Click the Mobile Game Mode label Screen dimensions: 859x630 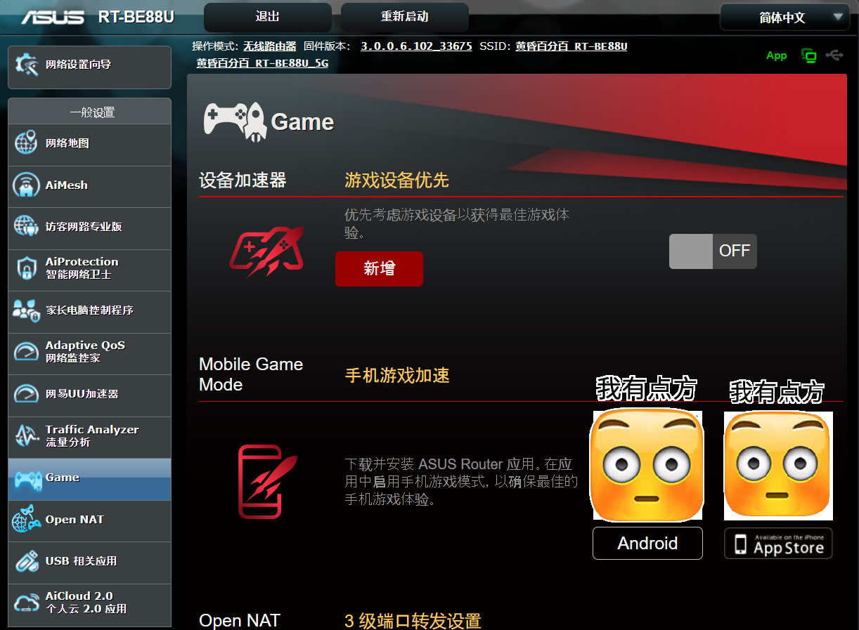251,374
